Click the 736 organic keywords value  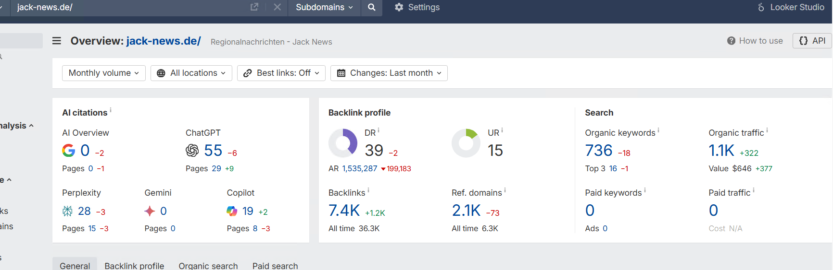(598, 151)
